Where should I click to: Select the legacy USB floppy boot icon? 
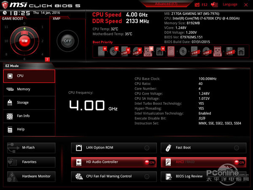tap(230, 52)
